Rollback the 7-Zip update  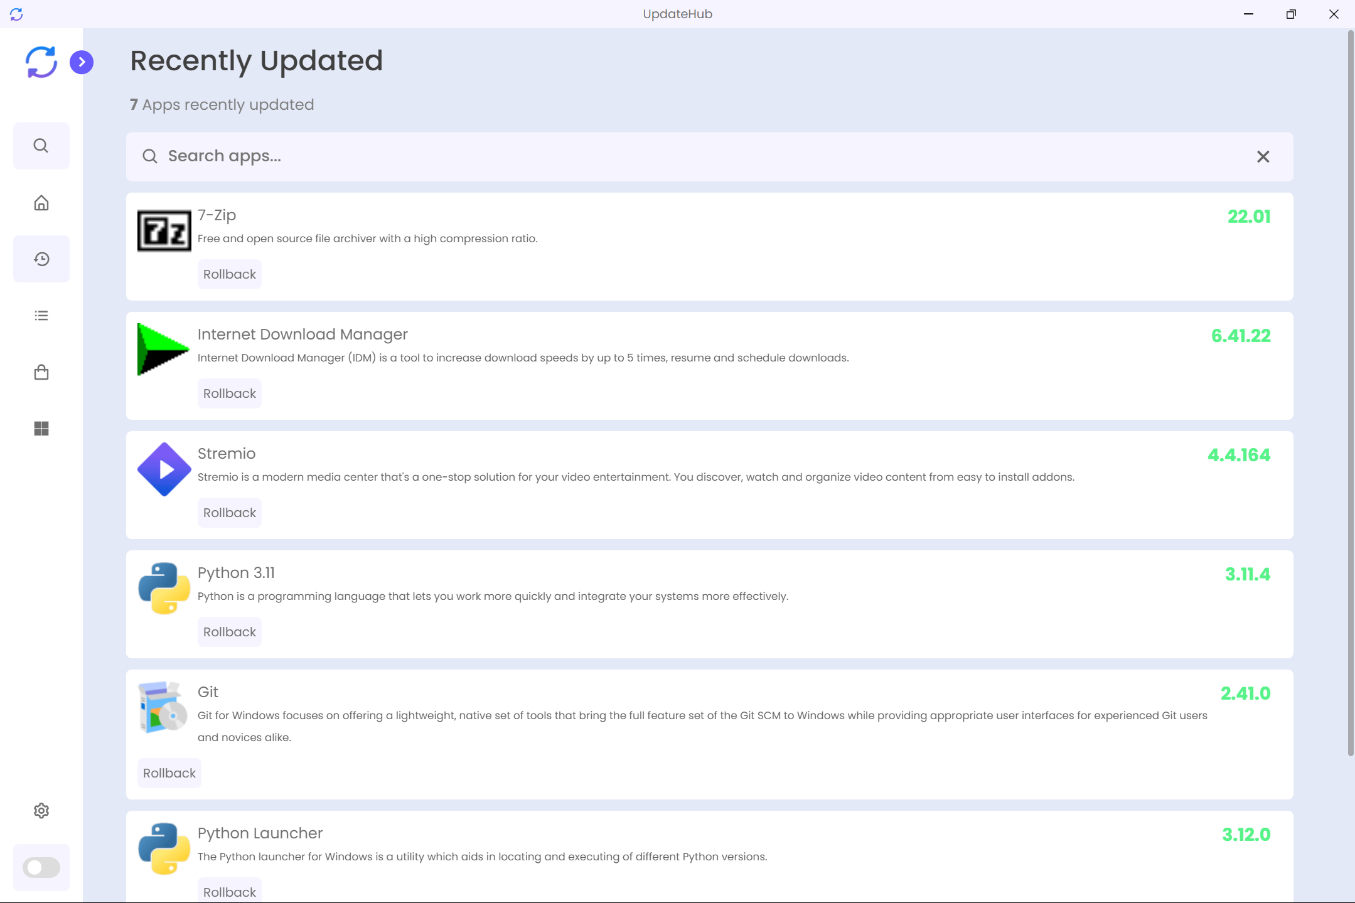[x=229, y=274]
